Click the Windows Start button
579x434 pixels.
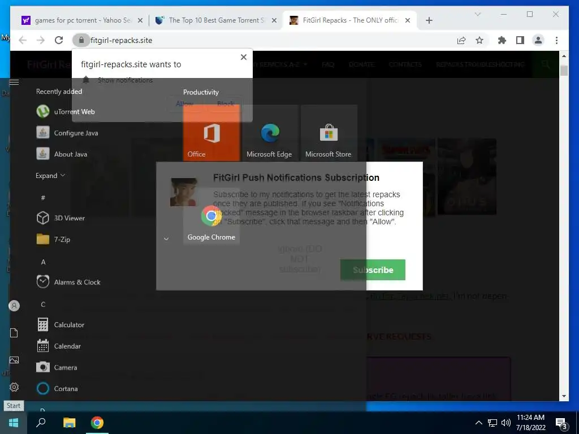tap(14, 423)
